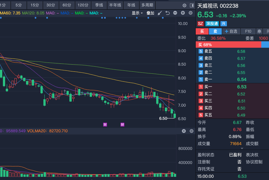Click the MA120: 8.05 indicator label

pyautogui.click(x=33, y=13)
